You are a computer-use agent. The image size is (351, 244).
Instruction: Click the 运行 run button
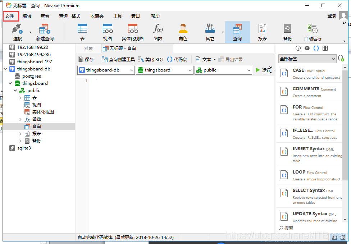[x=263, y=70]
